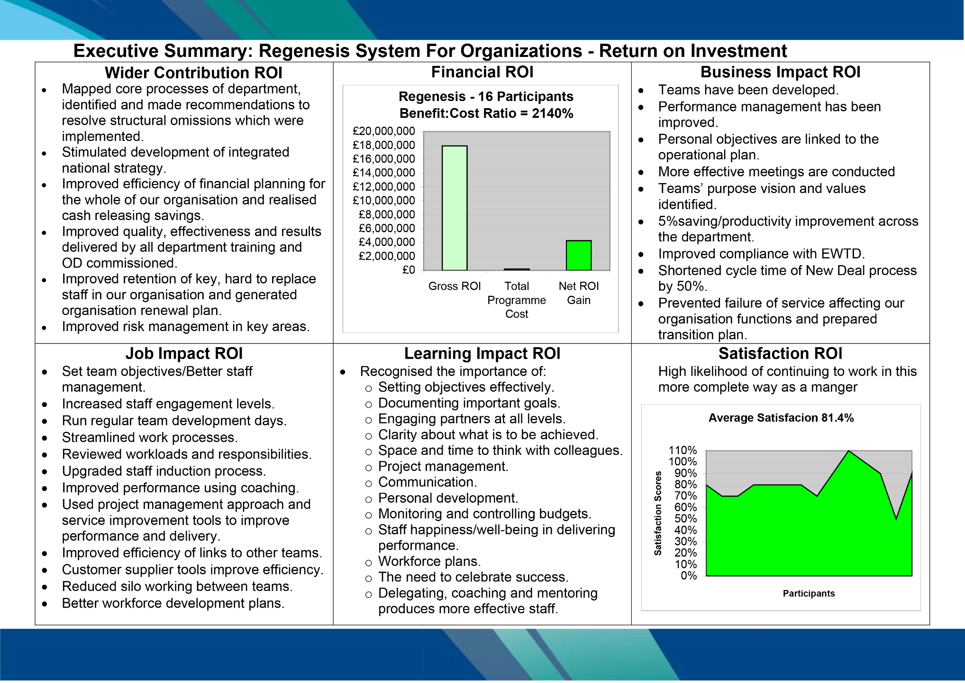The width and height of the screenshot is (965, 683).
Task: Select the Learning Impact ROI heading
Action: coord(482,353)
